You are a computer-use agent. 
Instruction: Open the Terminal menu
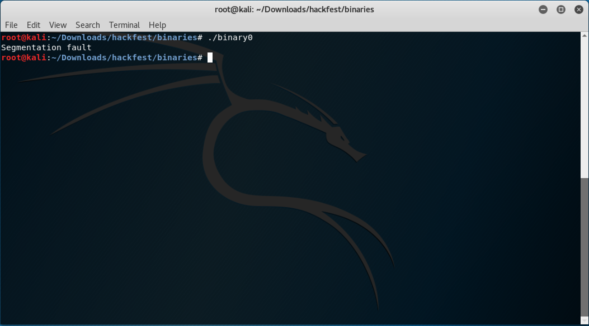click(124, 25)
